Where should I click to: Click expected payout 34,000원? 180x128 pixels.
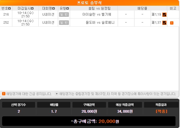point(125,111)
